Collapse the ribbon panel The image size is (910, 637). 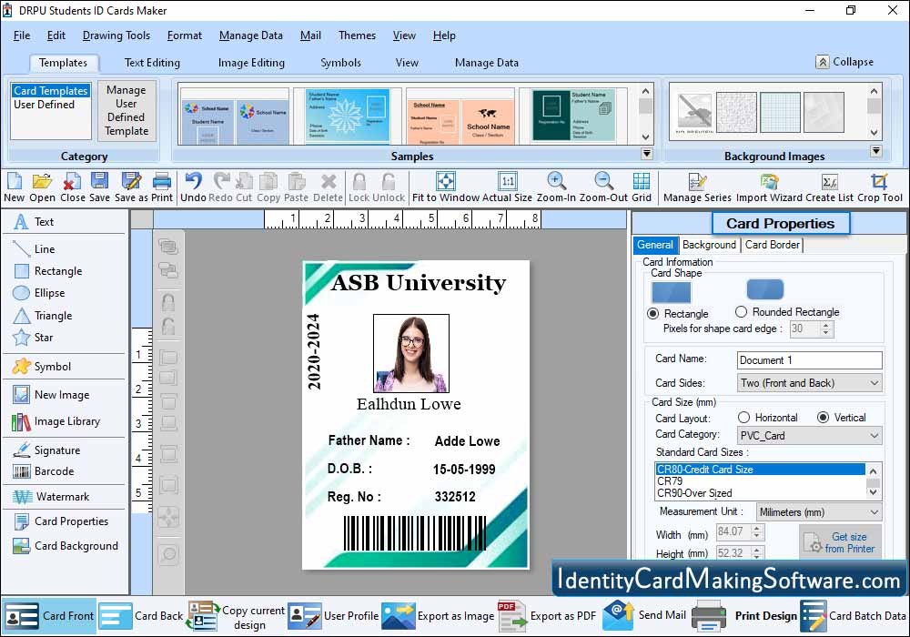[845, 62]
